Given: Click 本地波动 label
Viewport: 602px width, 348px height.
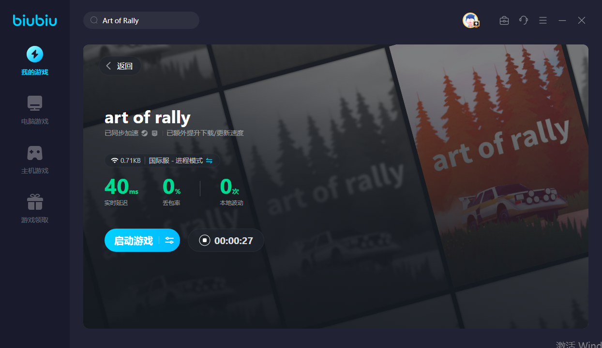Looking at the screenshot, I should (231, 203).
